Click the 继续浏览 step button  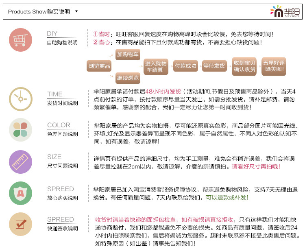point(128,78)
